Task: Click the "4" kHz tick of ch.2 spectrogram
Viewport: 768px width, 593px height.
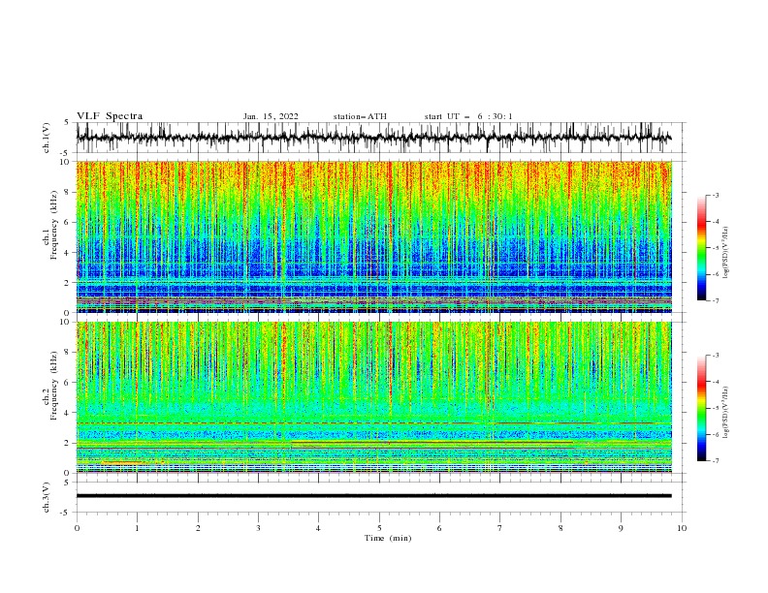Action: click(x=68, y=413)
